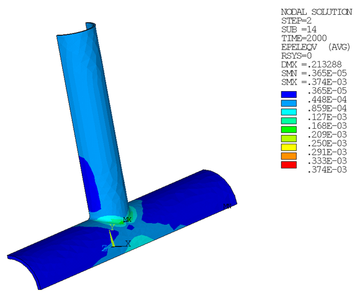Click the red legend color swatch

[x=289, y=165]
